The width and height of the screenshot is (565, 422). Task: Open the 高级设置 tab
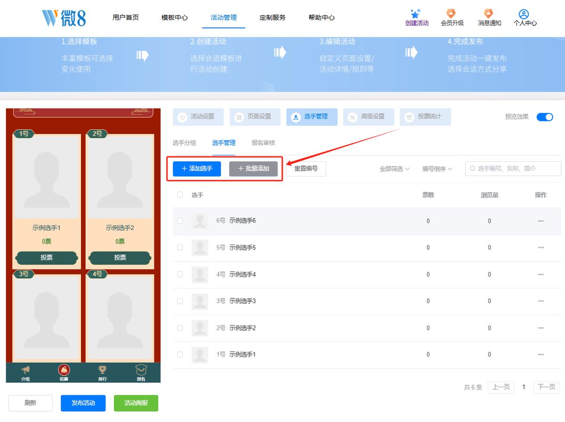click(x=369, y=117)
